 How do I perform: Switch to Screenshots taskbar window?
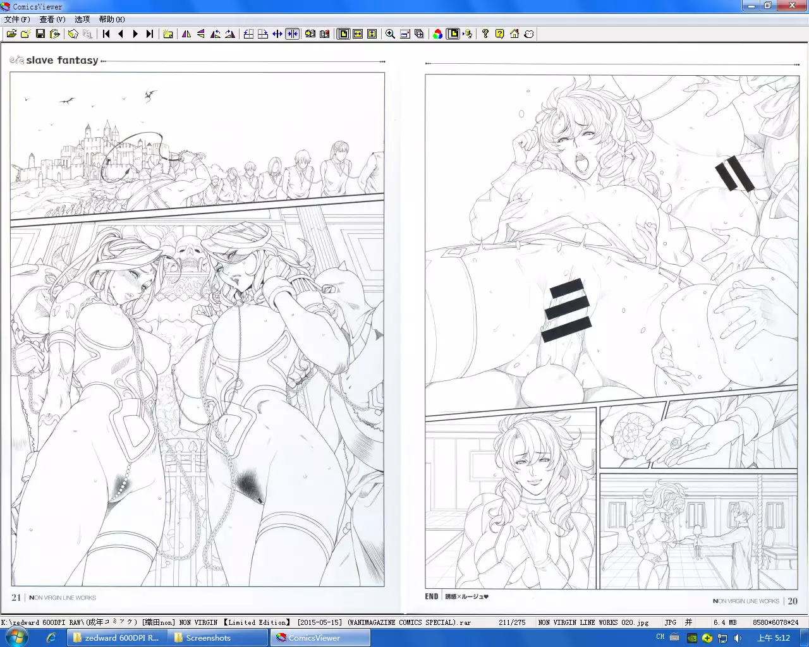209,638
